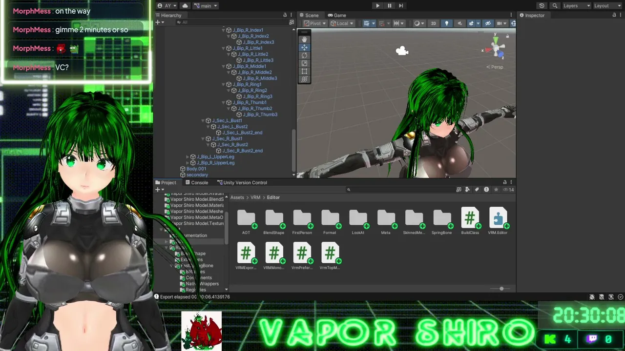Click the Persp projection label
This screenshot has height=351, width=625.
tap(495, 67)
